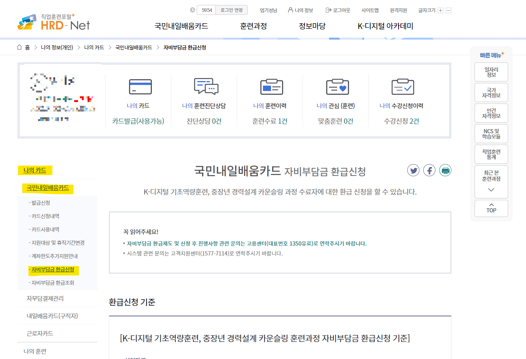
Task: Open 나의 정보 in the top bar
Action: 301,10
